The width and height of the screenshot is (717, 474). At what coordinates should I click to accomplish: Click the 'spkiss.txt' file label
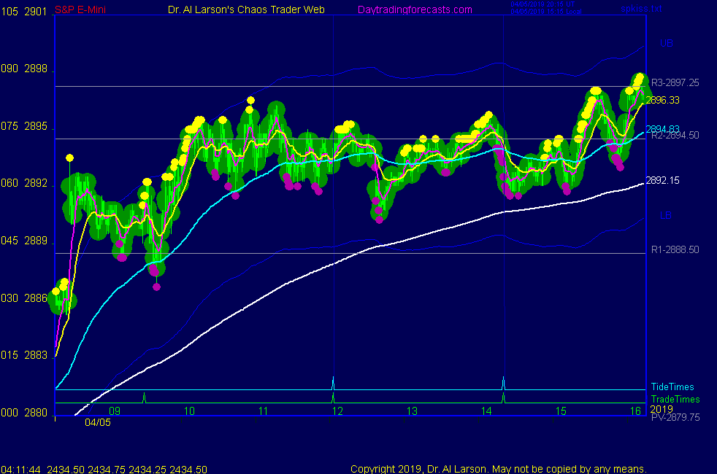point(641,8)
